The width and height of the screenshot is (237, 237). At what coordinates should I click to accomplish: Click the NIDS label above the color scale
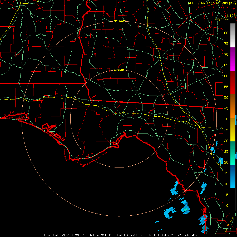(231, 16)
